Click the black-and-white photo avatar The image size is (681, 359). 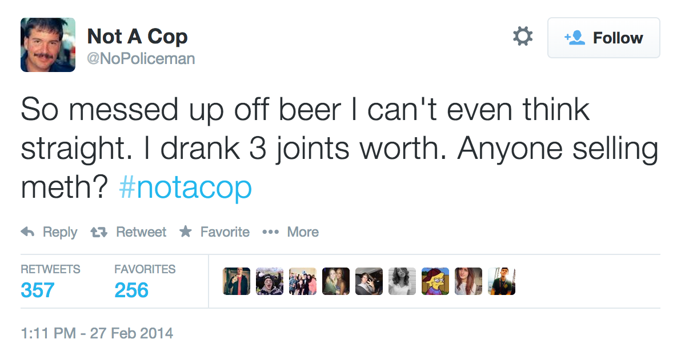point(402,281)
